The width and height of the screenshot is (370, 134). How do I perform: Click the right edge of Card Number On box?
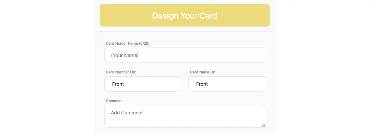click(178, 84)
